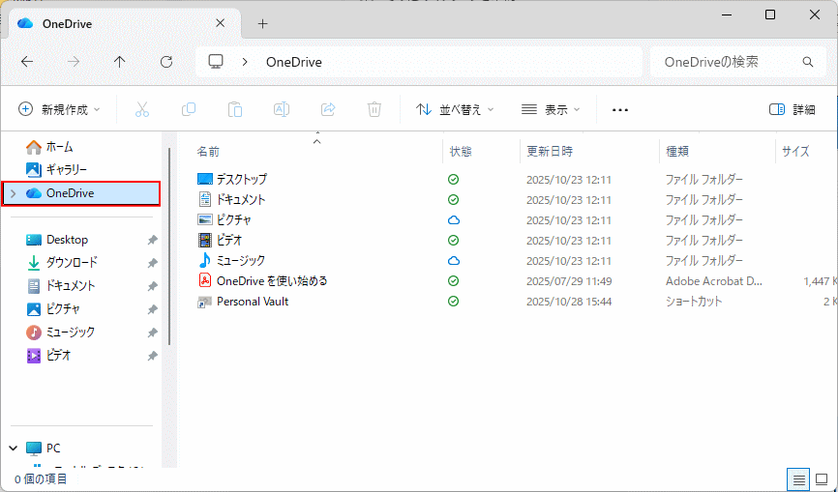Click the breadcrumb chevron before OneDrive
This screenshot has width=838, height=492.
click(x=245, y=62)
